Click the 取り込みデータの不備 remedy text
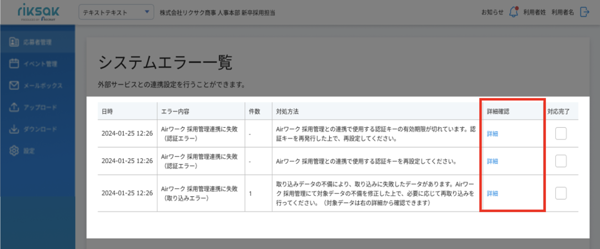The height and width of the screenshot is (249, 600). tap(375, 193)
